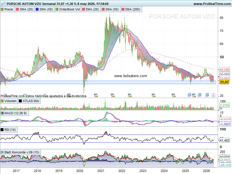Click the www.bolsatero.com text on the chart
This screenshot has height=174, width=232.
131,76
